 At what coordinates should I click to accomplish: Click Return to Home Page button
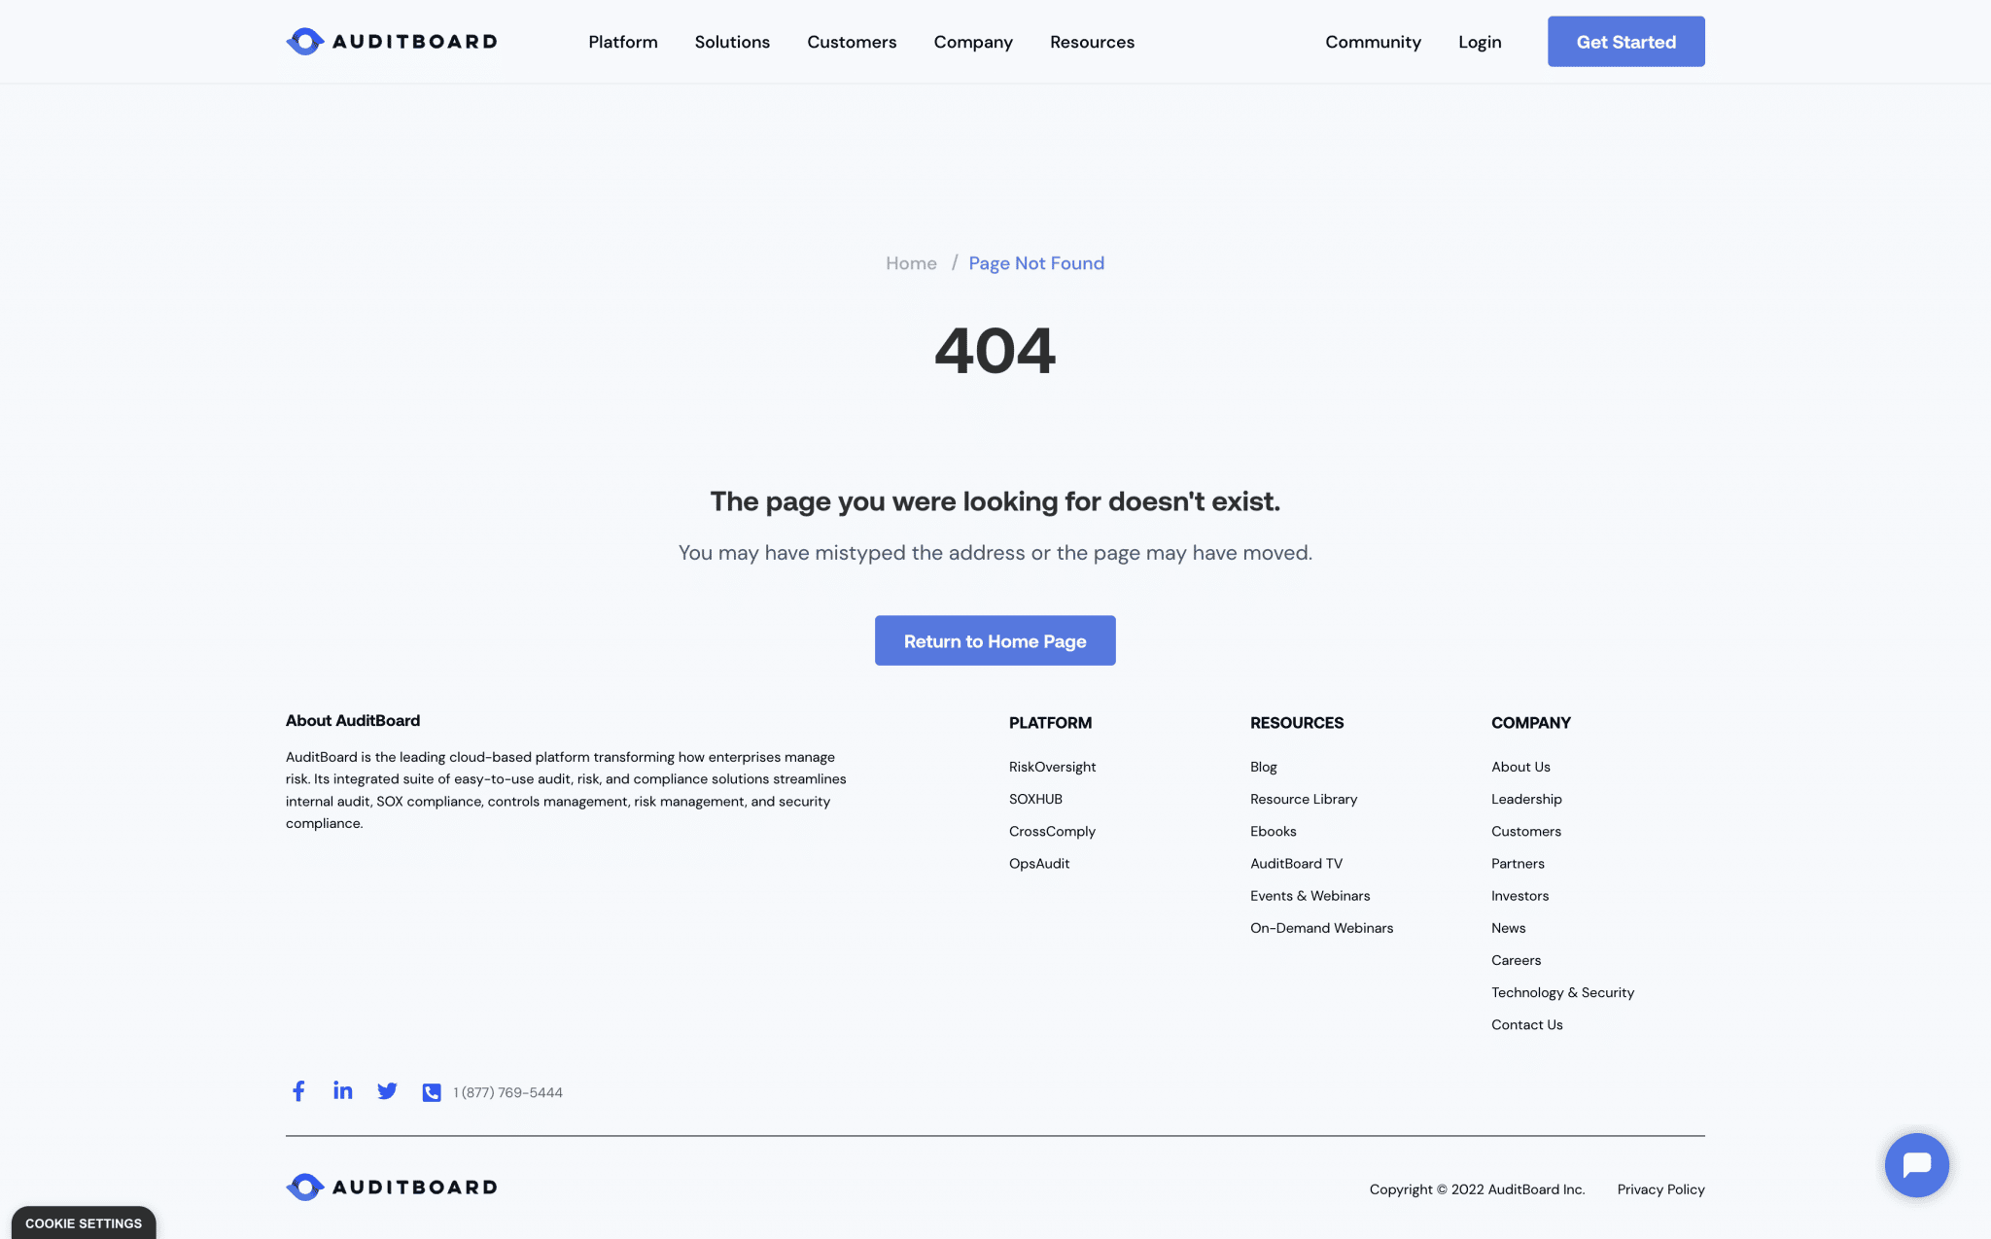[x=995, y=640]
